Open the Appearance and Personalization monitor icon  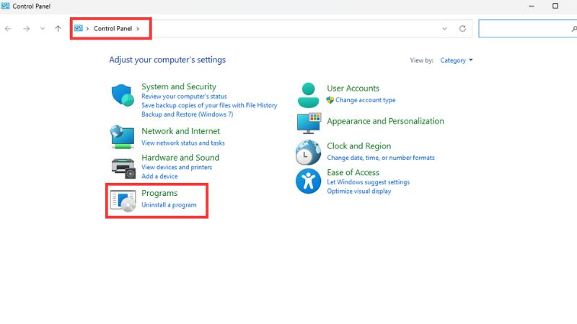[x=308, y=122]
